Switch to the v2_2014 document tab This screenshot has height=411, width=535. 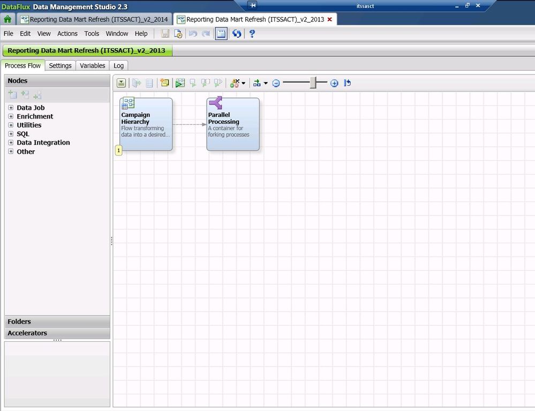94,19
